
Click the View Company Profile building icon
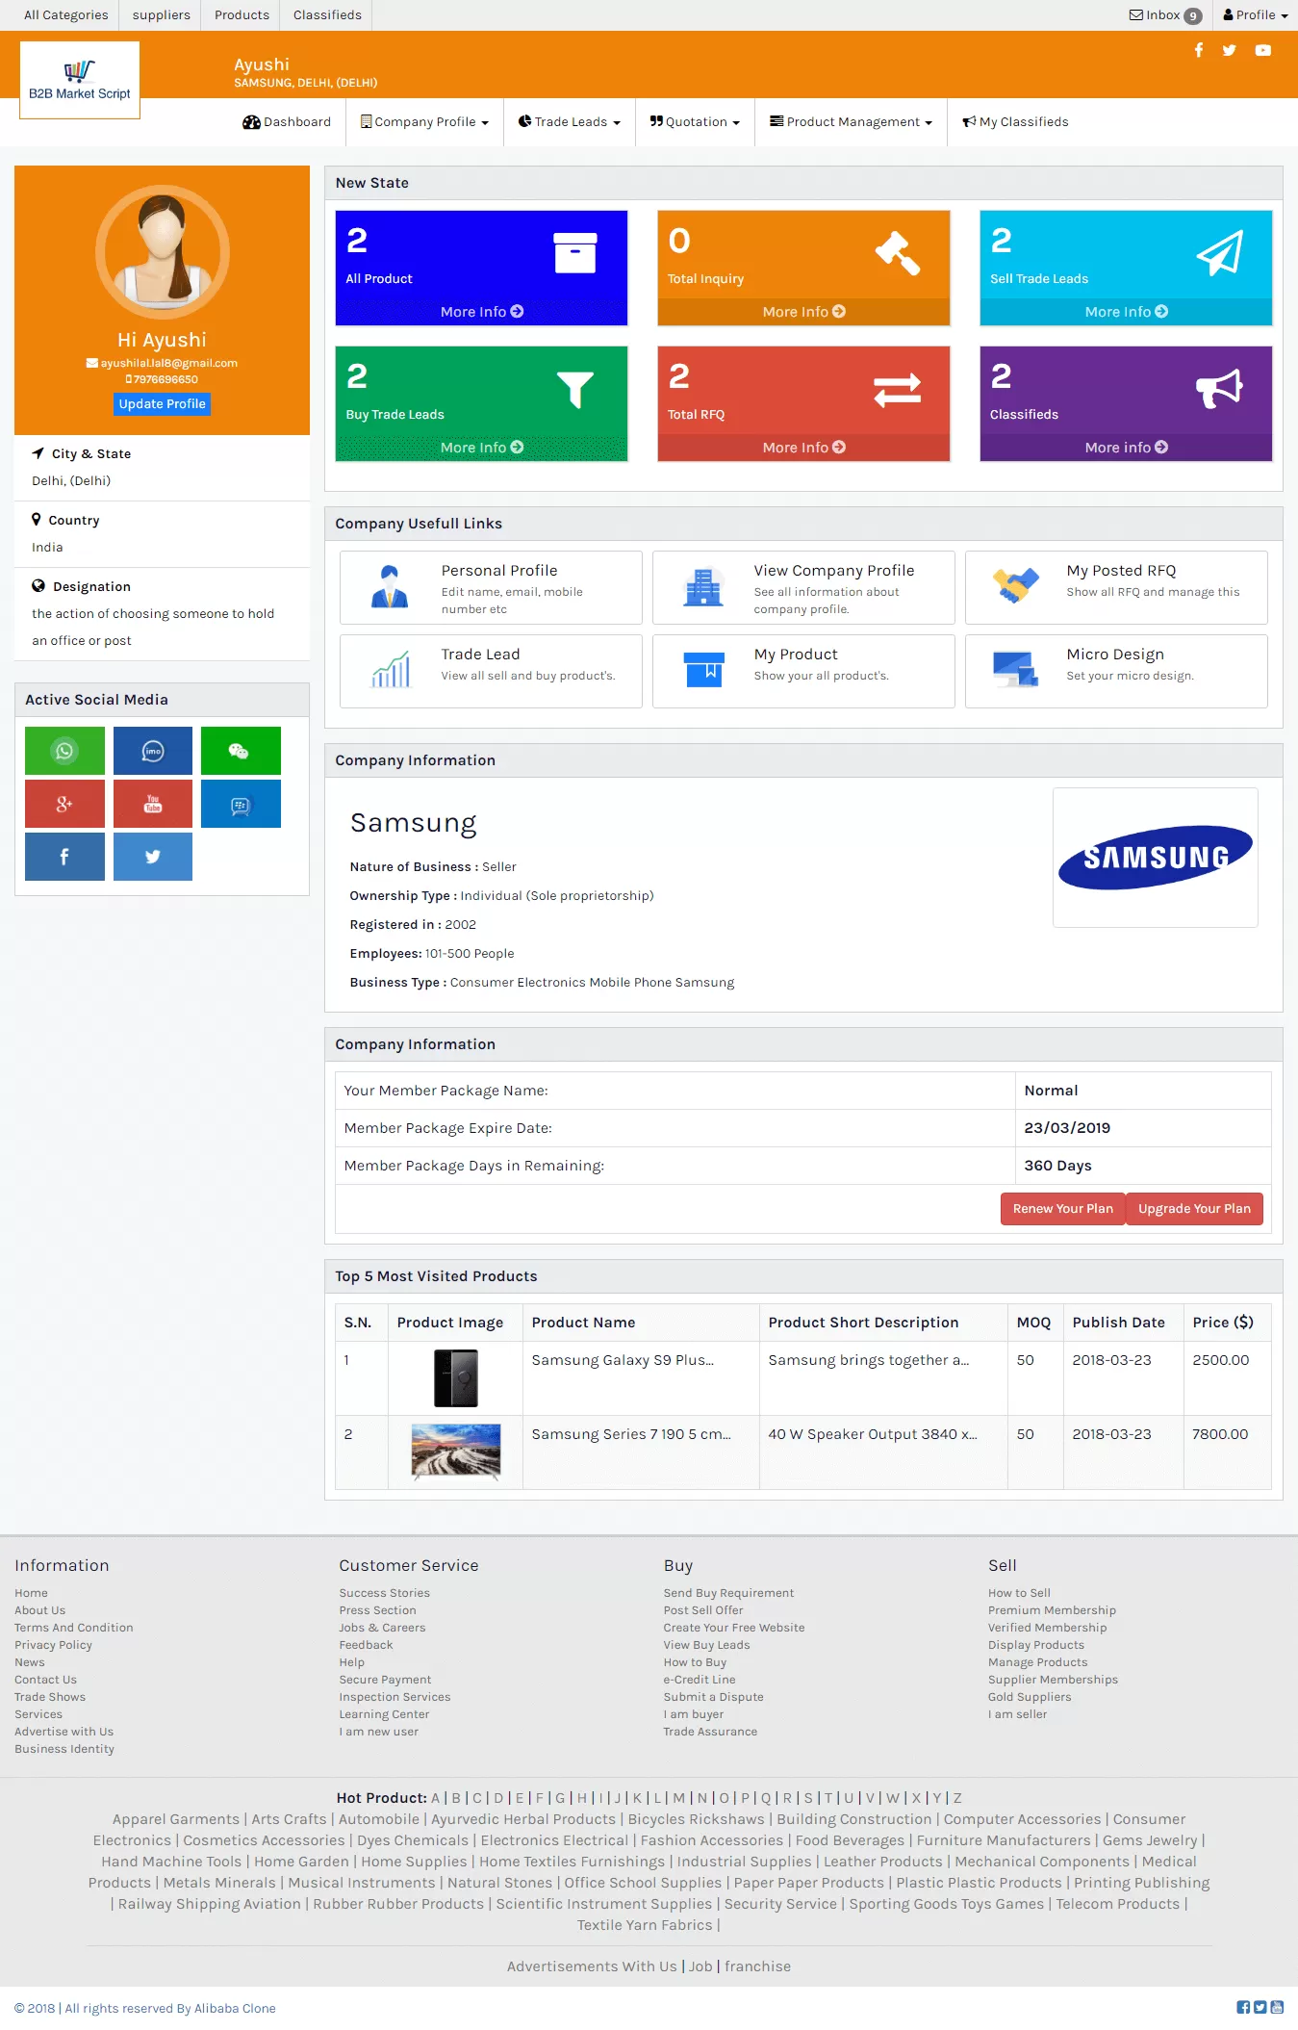point(703,587)
